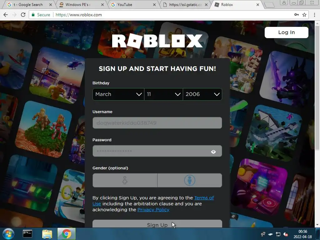Viewport: 320px width, 240px height.
Task: Close the Windows PE's tab
Action: pos(102,4)
